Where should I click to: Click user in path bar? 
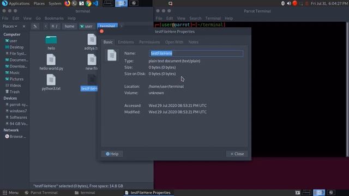[86, 26]
